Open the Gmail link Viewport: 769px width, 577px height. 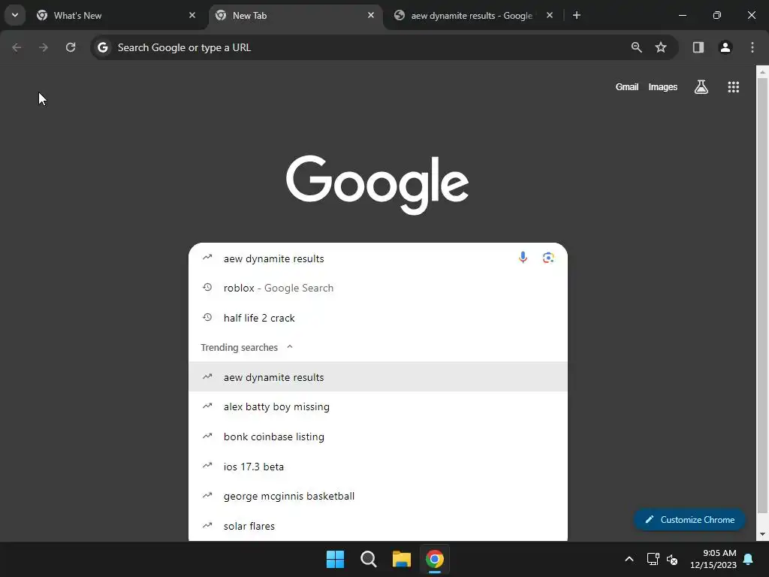coord(627,87)
